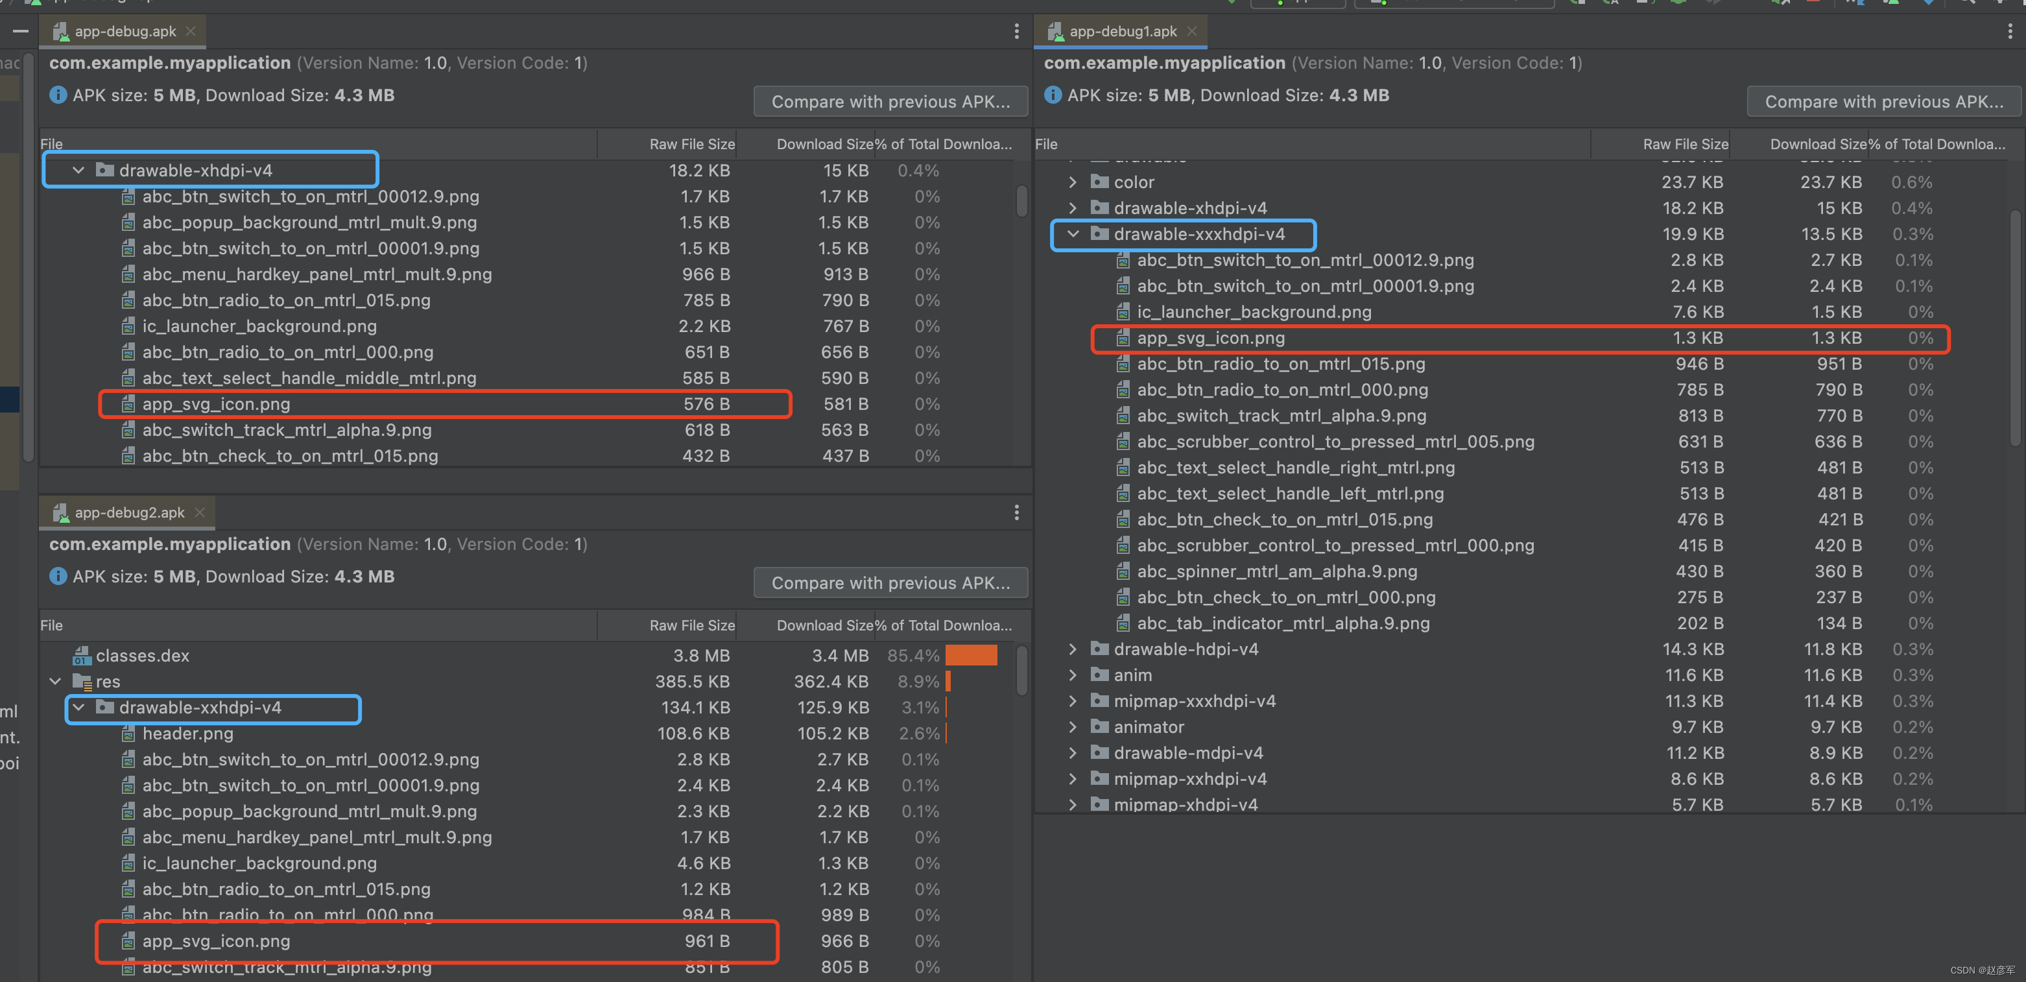This screenshot has height=982, width=2026.
Task: Click the color folder icon
Action: click(x=1099, y=182)
